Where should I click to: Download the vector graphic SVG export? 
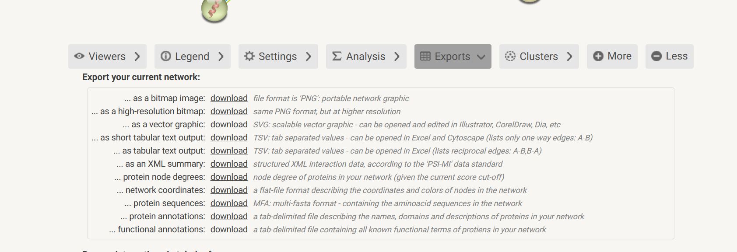pos(229,125)
